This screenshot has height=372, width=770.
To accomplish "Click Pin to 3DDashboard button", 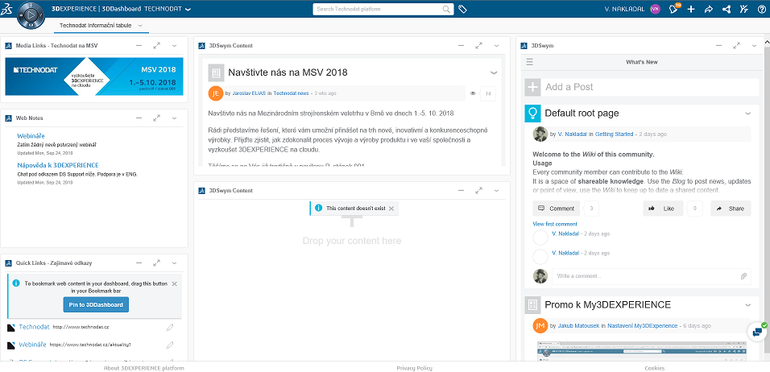I will tap(97, 304).
